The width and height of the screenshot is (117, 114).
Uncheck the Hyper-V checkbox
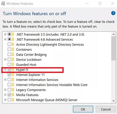9,70
